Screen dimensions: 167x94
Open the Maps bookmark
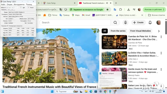click(x=76, y=15)
